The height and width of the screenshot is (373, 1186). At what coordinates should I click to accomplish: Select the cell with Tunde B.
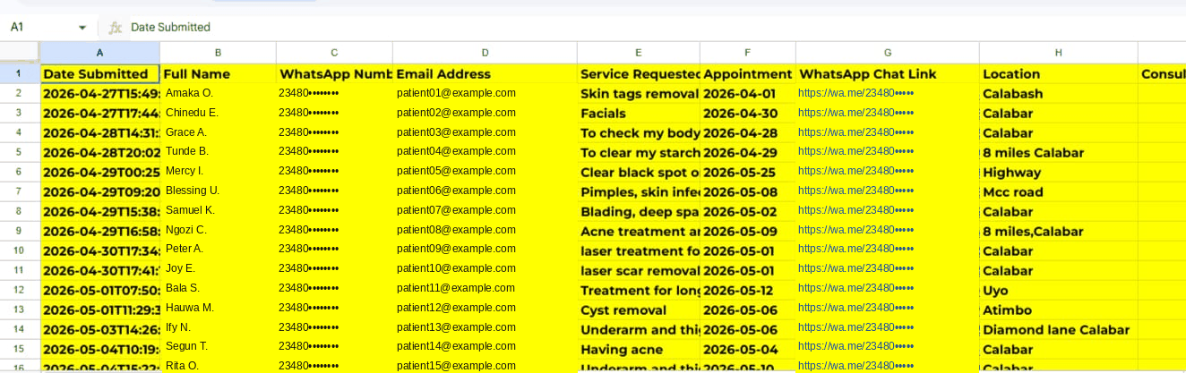(x=219, y=152)
